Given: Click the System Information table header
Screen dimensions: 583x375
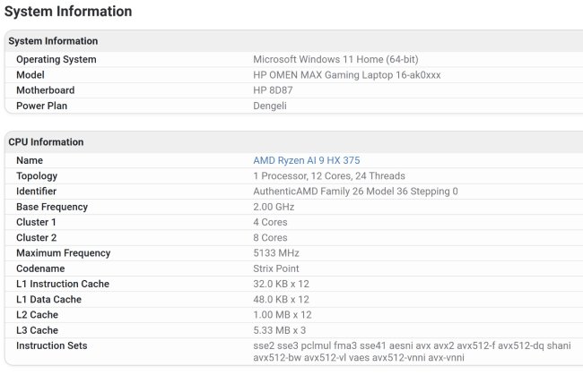Looking at the screenshot, I should point(53,41).
